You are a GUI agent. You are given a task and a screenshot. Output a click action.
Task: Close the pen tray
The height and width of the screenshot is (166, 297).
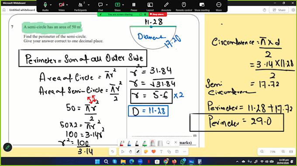(176, 143)
